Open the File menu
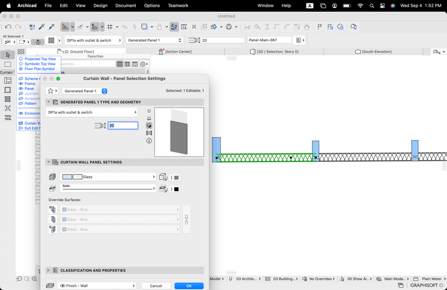This screenshot has width=447, height=290. pos(48,6)
